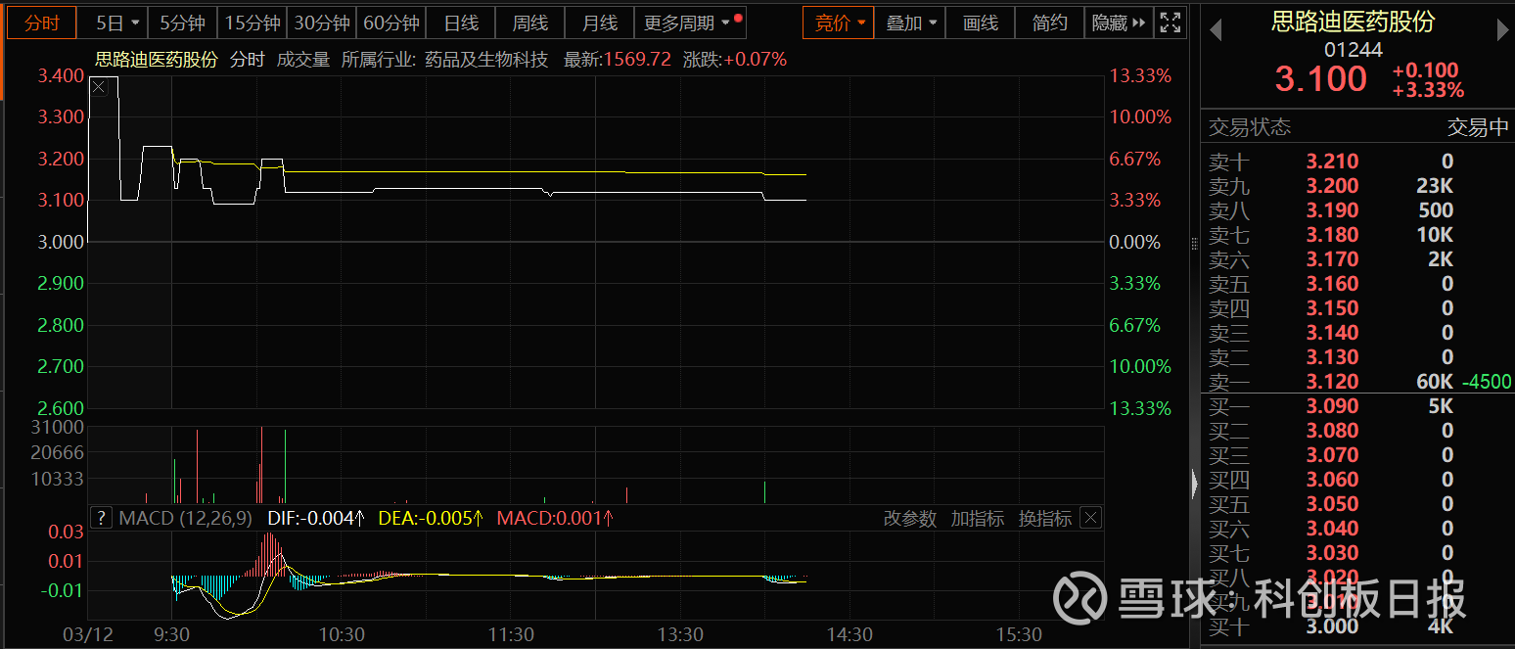
Task: Click 药品及生物科技 industry link
Action: tap(486, 60)
